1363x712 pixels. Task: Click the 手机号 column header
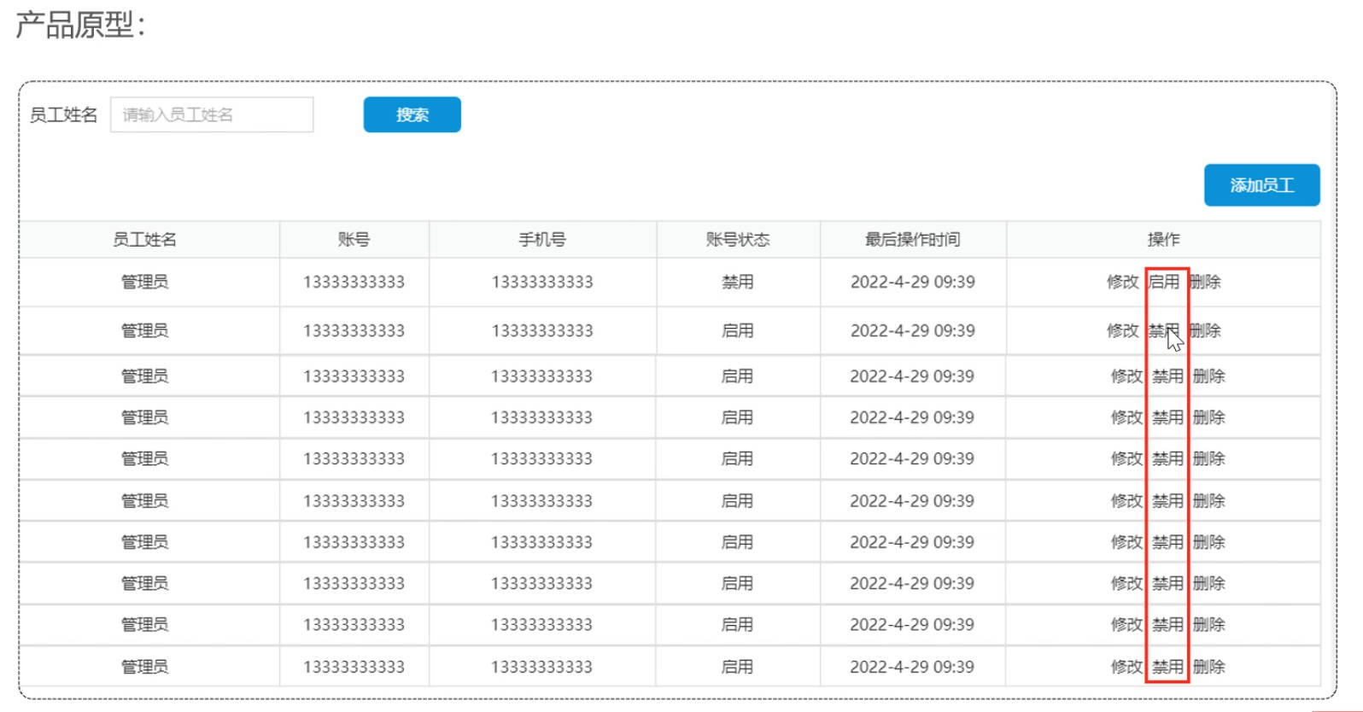pos(542,240)
